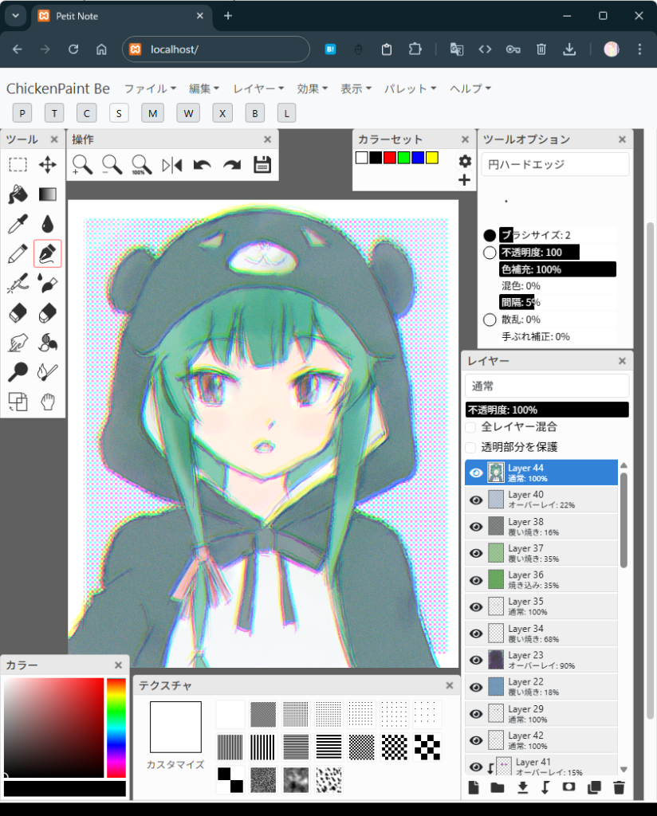Select the paint bucket fill tool
This screenshot has width=657, height=816.
pos(18,194)
